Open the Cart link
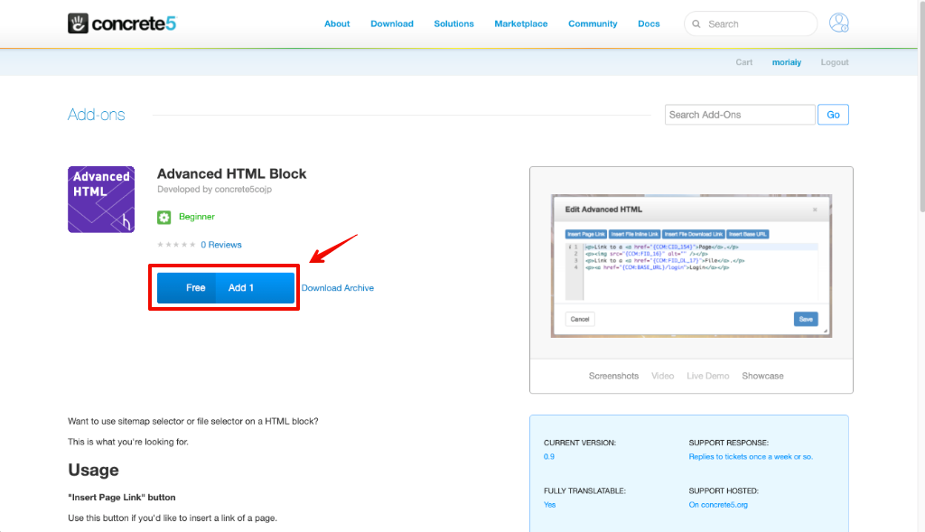 pyautogui.click(x=743, y=62)
